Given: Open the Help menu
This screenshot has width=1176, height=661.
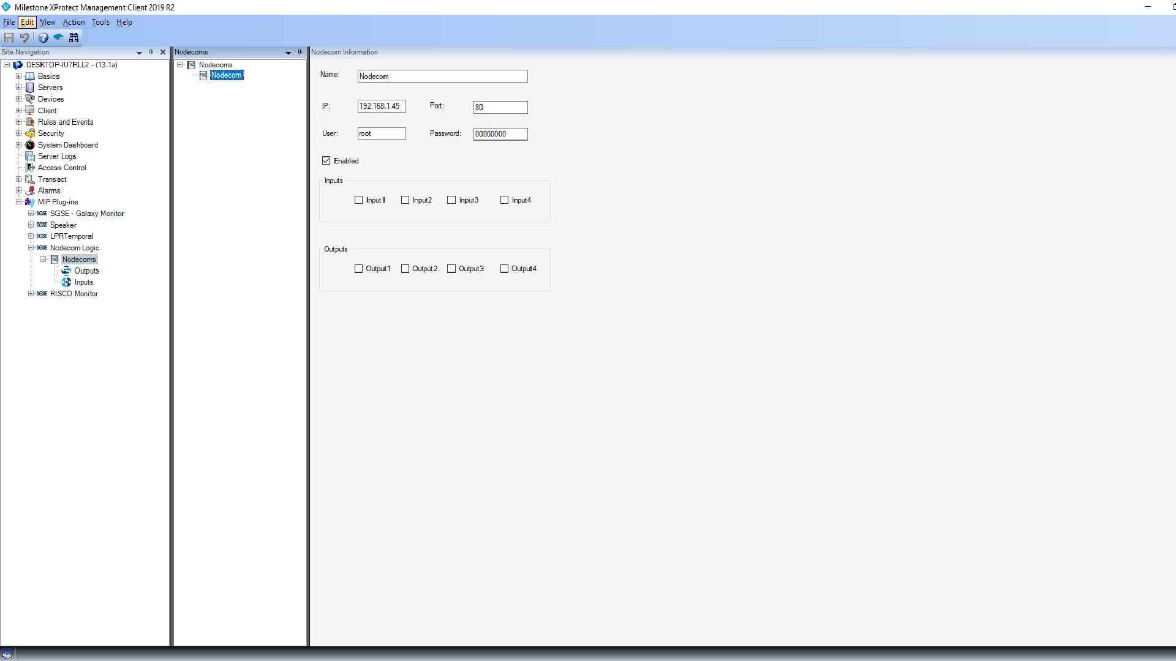Looking at the screenshot, I should 124,23.
